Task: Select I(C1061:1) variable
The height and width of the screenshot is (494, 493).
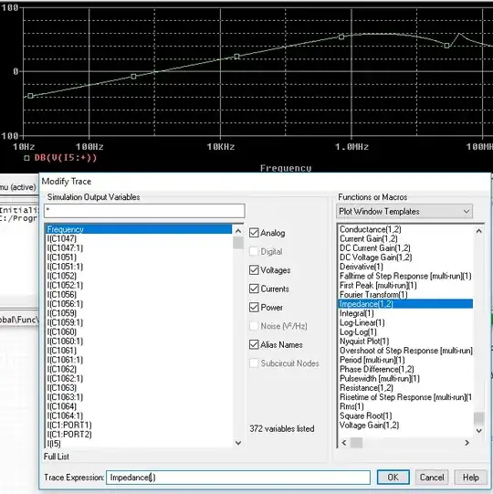Action: coord(65,360)
